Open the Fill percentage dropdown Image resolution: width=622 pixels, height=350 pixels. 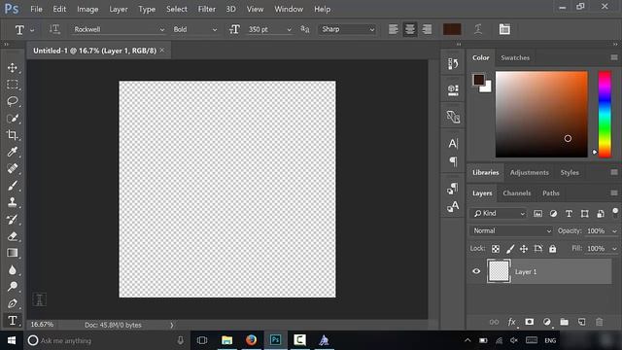point(614,249)
